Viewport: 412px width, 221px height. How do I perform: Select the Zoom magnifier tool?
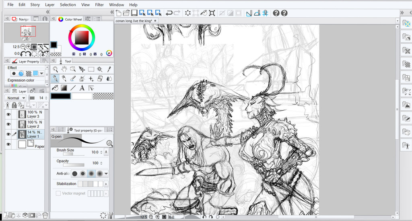click(55, 69)
